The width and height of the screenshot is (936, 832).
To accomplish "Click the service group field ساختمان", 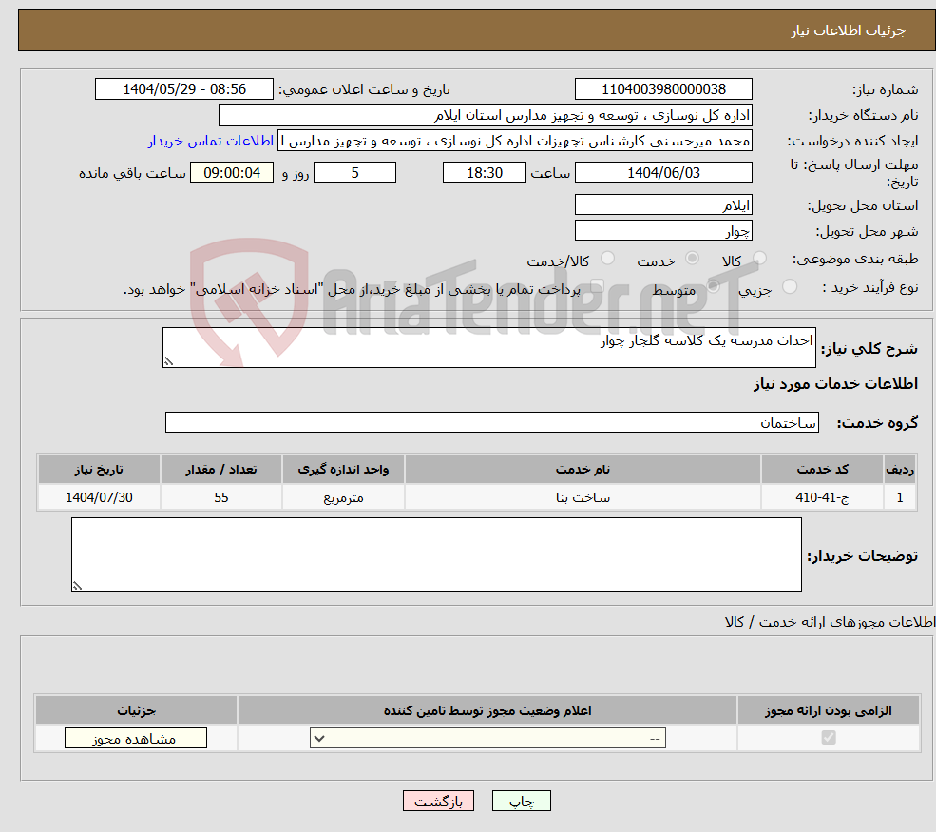I will point(492,422).
